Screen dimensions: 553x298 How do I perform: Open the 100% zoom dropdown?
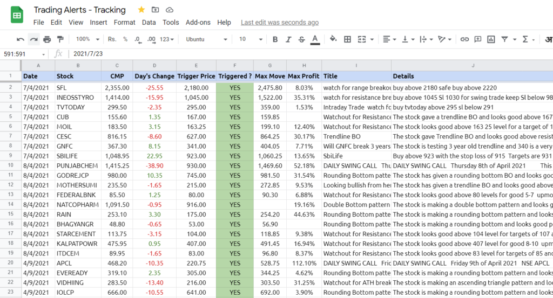click(87, 39)
